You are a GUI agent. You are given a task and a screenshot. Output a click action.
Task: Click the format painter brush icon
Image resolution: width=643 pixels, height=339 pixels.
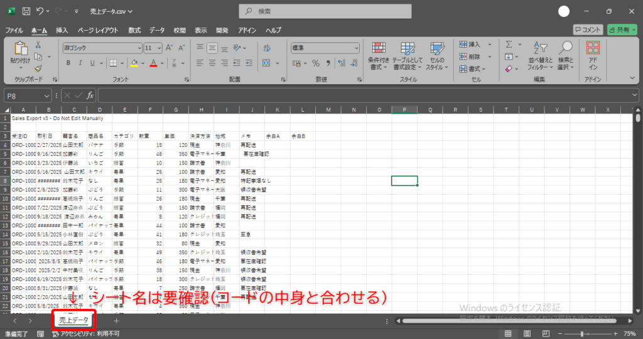38,68
